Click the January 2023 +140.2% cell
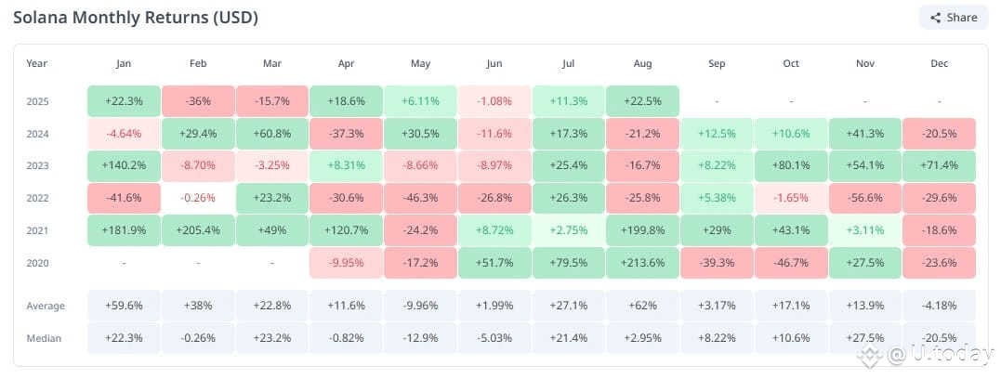The width and height of the screenshot is (1001, 379). (x=124, y=166)
